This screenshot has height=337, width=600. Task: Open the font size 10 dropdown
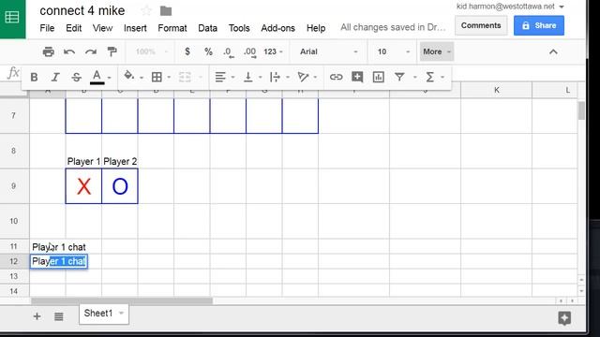coord(394,51)
